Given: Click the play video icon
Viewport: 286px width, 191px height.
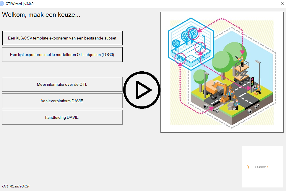Looking at the screenshot, I should pyautogui.click(x=142, y=90).
